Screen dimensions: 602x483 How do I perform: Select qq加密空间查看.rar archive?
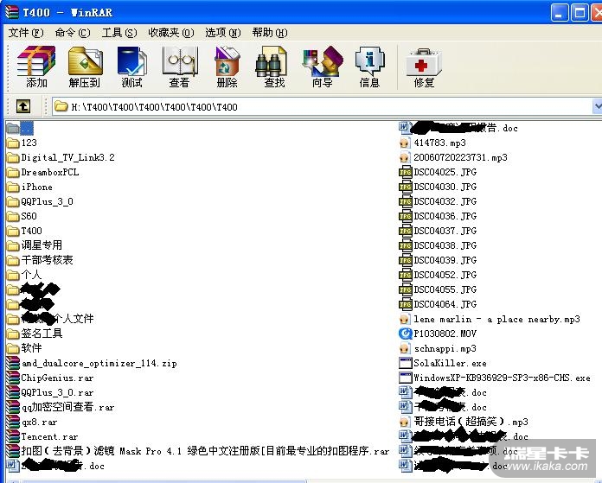61,407
